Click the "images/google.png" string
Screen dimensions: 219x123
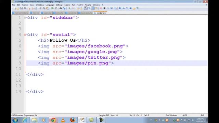pos(92,52)
